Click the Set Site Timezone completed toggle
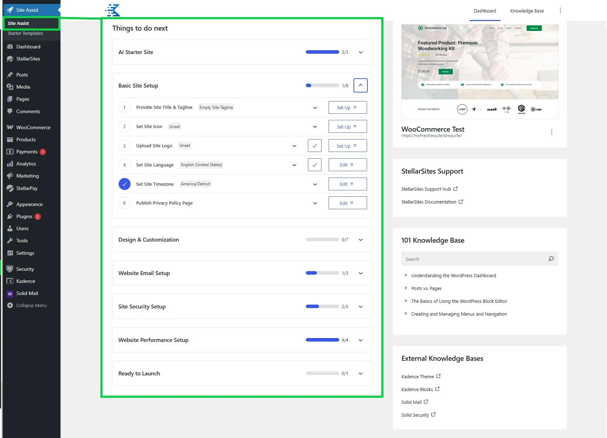The height and width of the screenshot is (438, 607). [124, 184]
